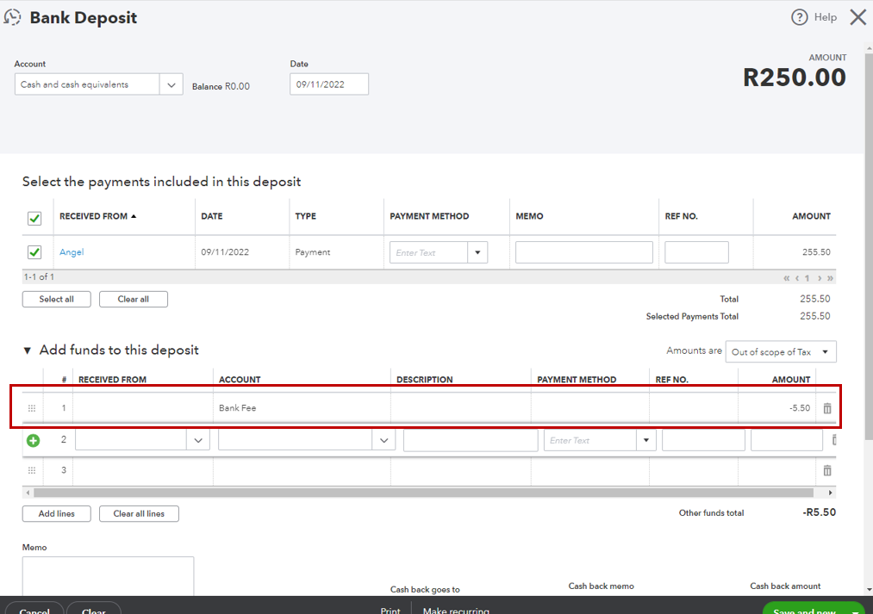Delete line 3 using trash icon

coord(827,470)
